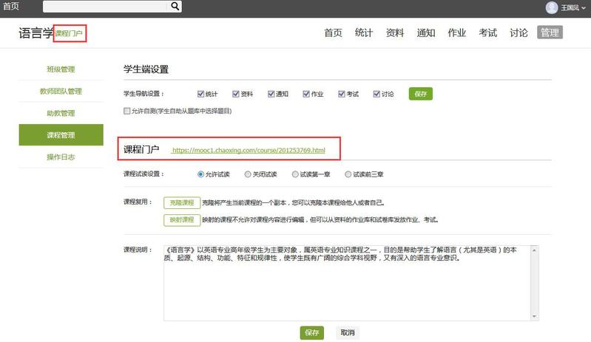
Task: Click the description scrollbar down arrow
Action: coord(534,316)
